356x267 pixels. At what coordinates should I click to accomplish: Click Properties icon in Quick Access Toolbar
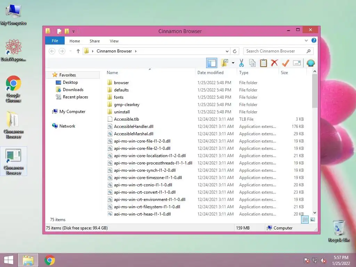coord(59,31)
